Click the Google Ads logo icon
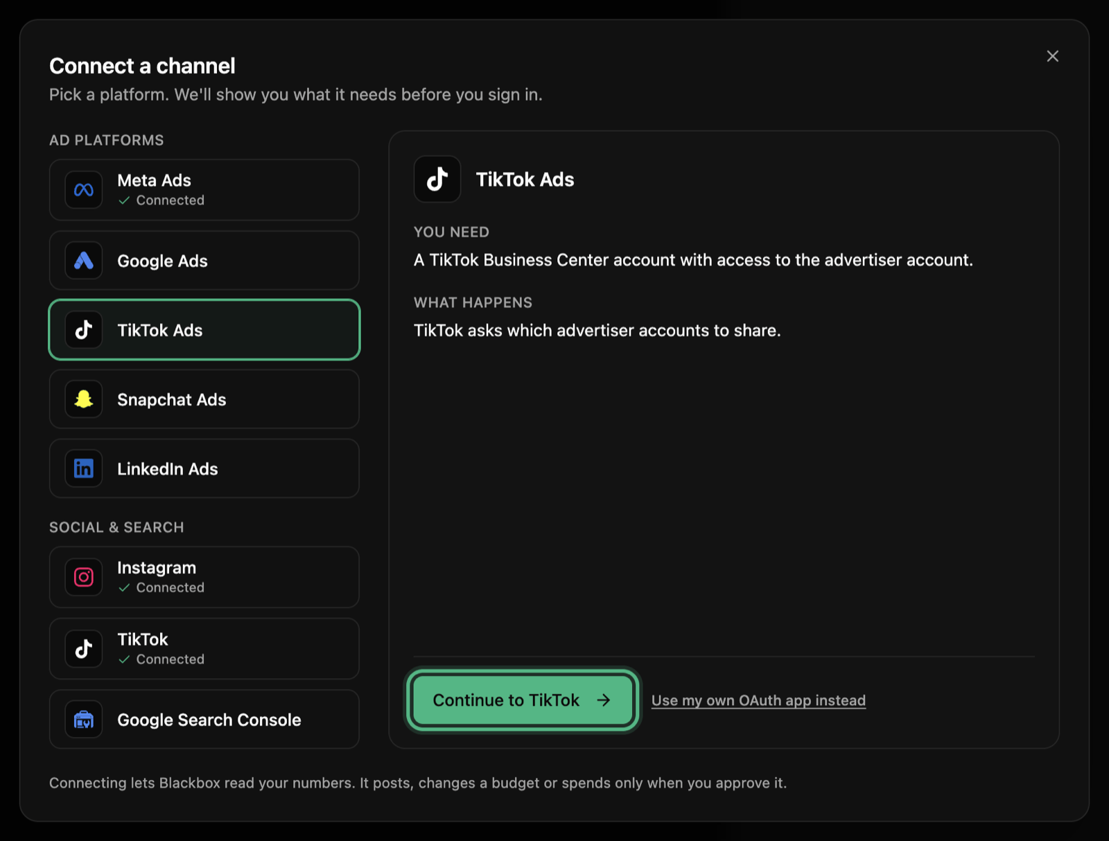This screenshot has width=1109, height=841. (84, 261)
